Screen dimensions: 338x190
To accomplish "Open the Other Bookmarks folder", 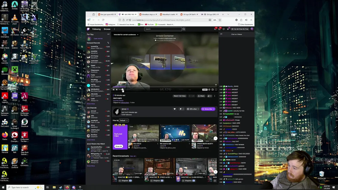I will point(246,25).
